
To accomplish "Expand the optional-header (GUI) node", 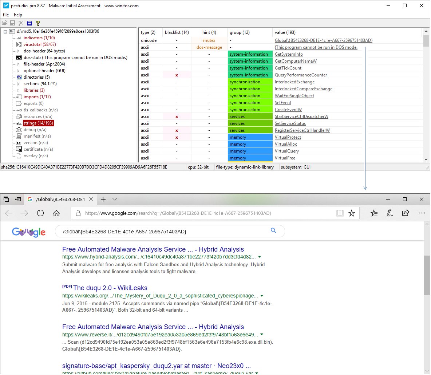I will (19, 71).
